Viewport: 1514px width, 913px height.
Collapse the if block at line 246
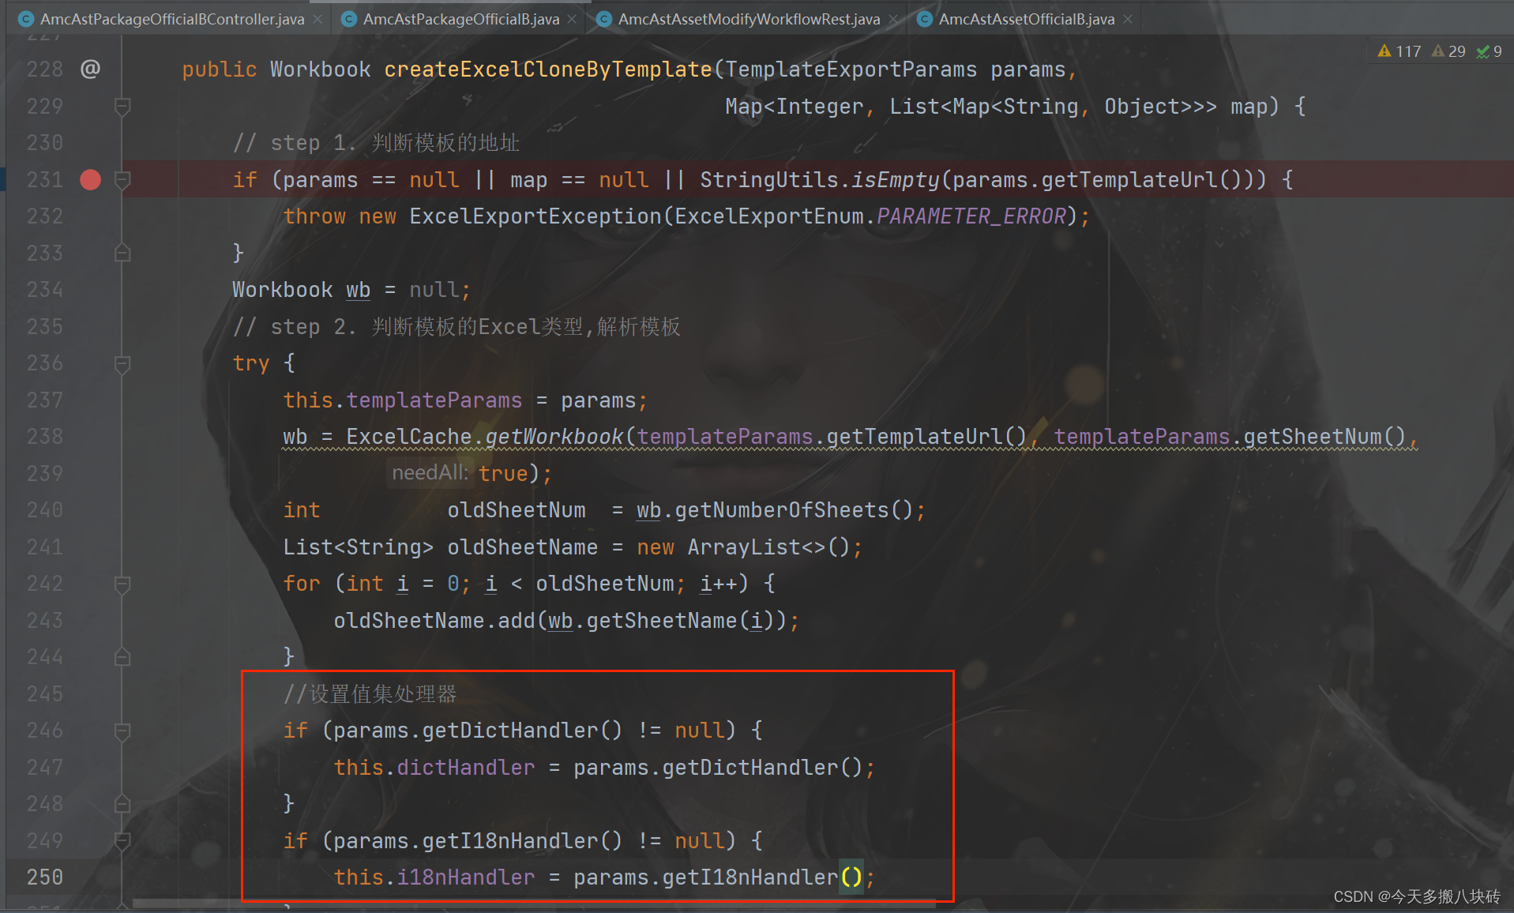[x=122, y=731]
